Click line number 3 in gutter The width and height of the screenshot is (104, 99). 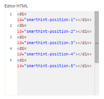point(11,37)
